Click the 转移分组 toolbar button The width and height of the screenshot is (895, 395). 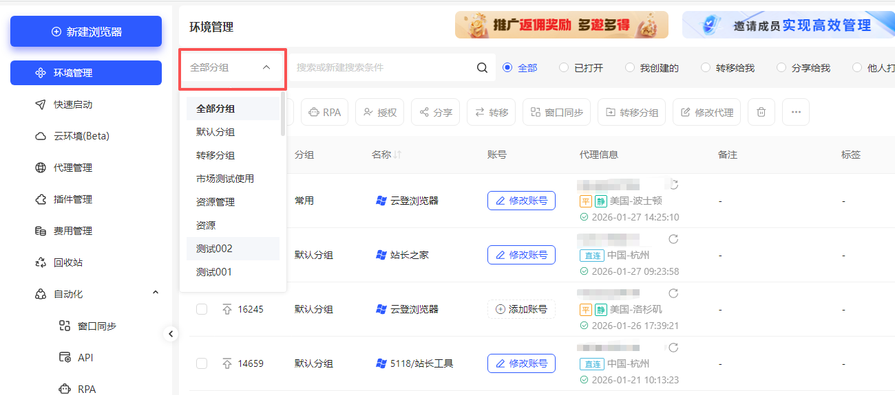pos(631,112)
